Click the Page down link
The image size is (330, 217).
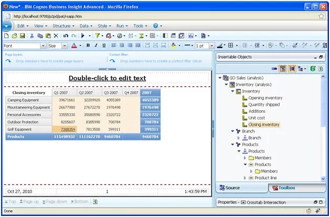55,202
